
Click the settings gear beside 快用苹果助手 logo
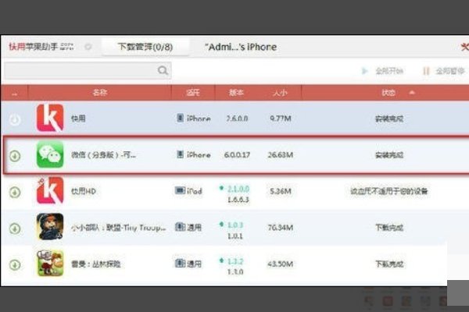(88, 47)
